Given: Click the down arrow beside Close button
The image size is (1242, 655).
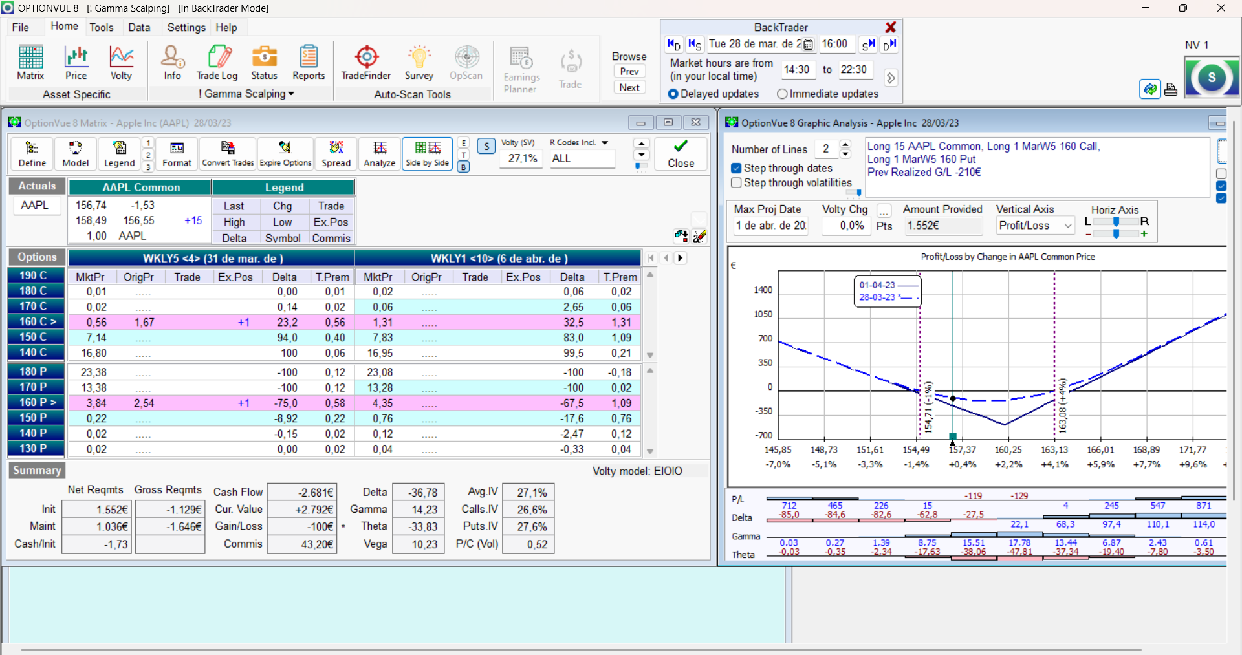Looking at the screenshot, I should pyautogui.click(x=641, y=155).
